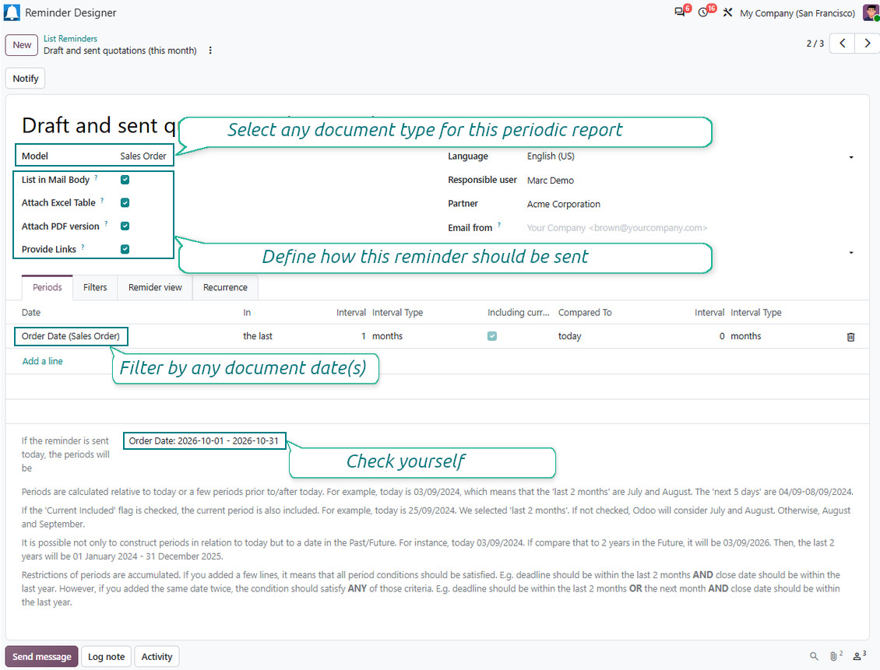This screenshot has width=880, height=670.
Task: Change the first months Interval Type
Action: [x=387, y=336]
